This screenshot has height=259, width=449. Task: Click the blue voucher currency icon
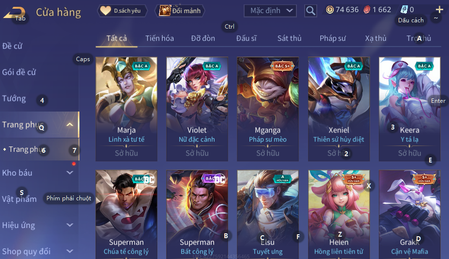click(404, 10)
